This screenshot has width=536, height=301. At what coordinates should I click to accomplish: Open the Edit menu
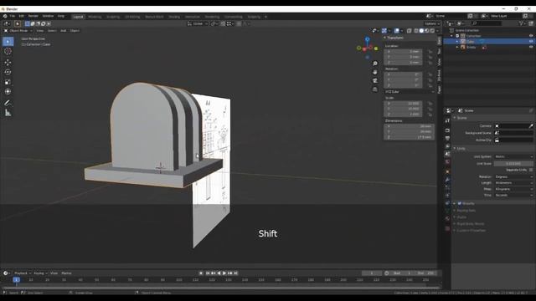[x=22, y=16]
